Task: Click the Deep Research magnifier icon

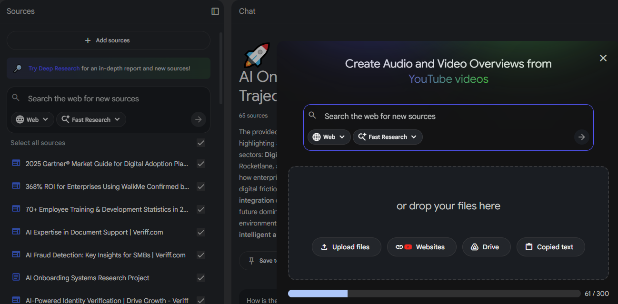Action: tap(18, 69)
